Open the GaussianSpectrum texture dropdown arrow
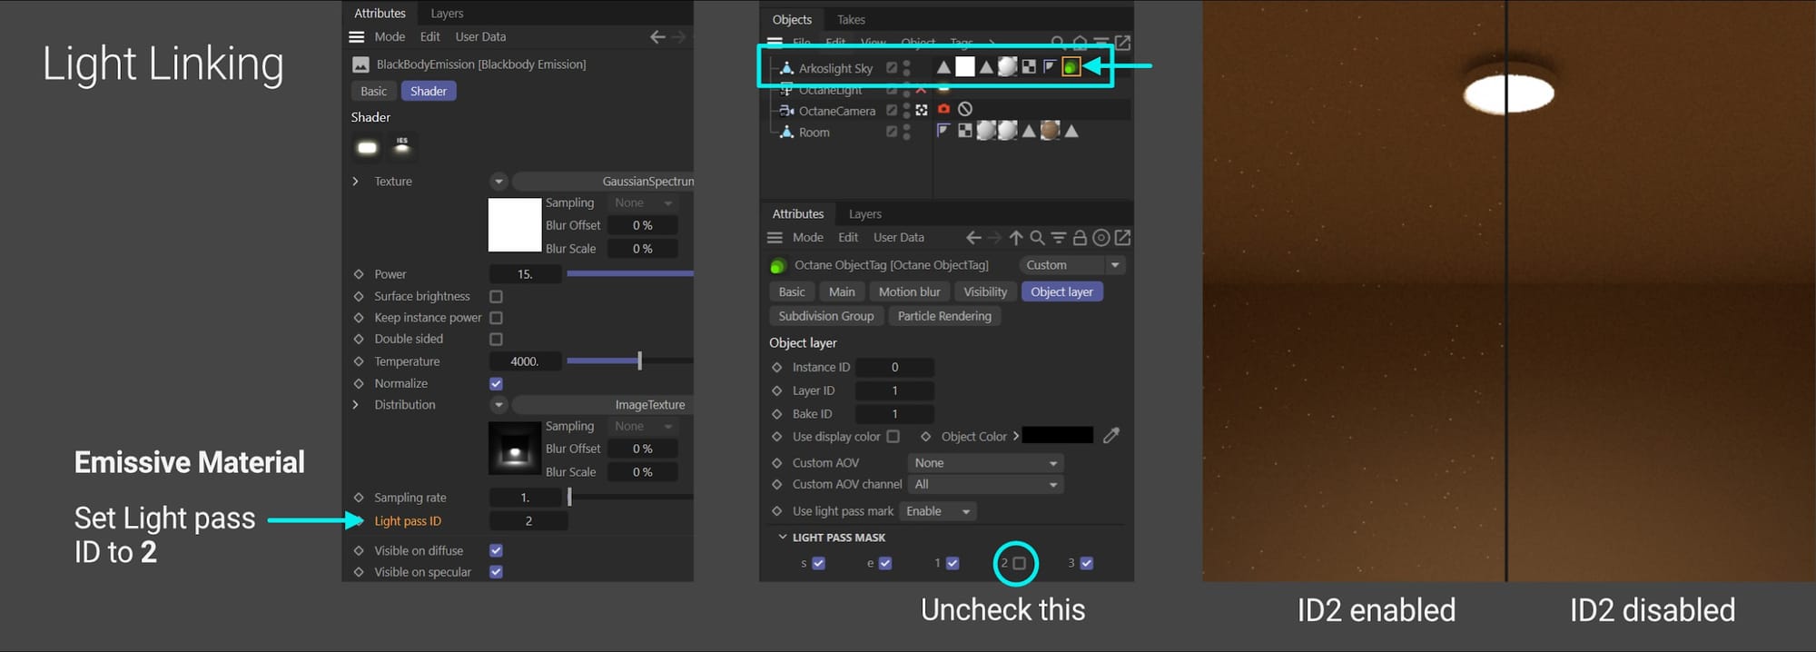This screenshot has width=1816, height=652. 498,182
